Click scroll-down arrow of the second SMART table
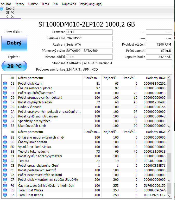The image size is (177, 200). 169,181
